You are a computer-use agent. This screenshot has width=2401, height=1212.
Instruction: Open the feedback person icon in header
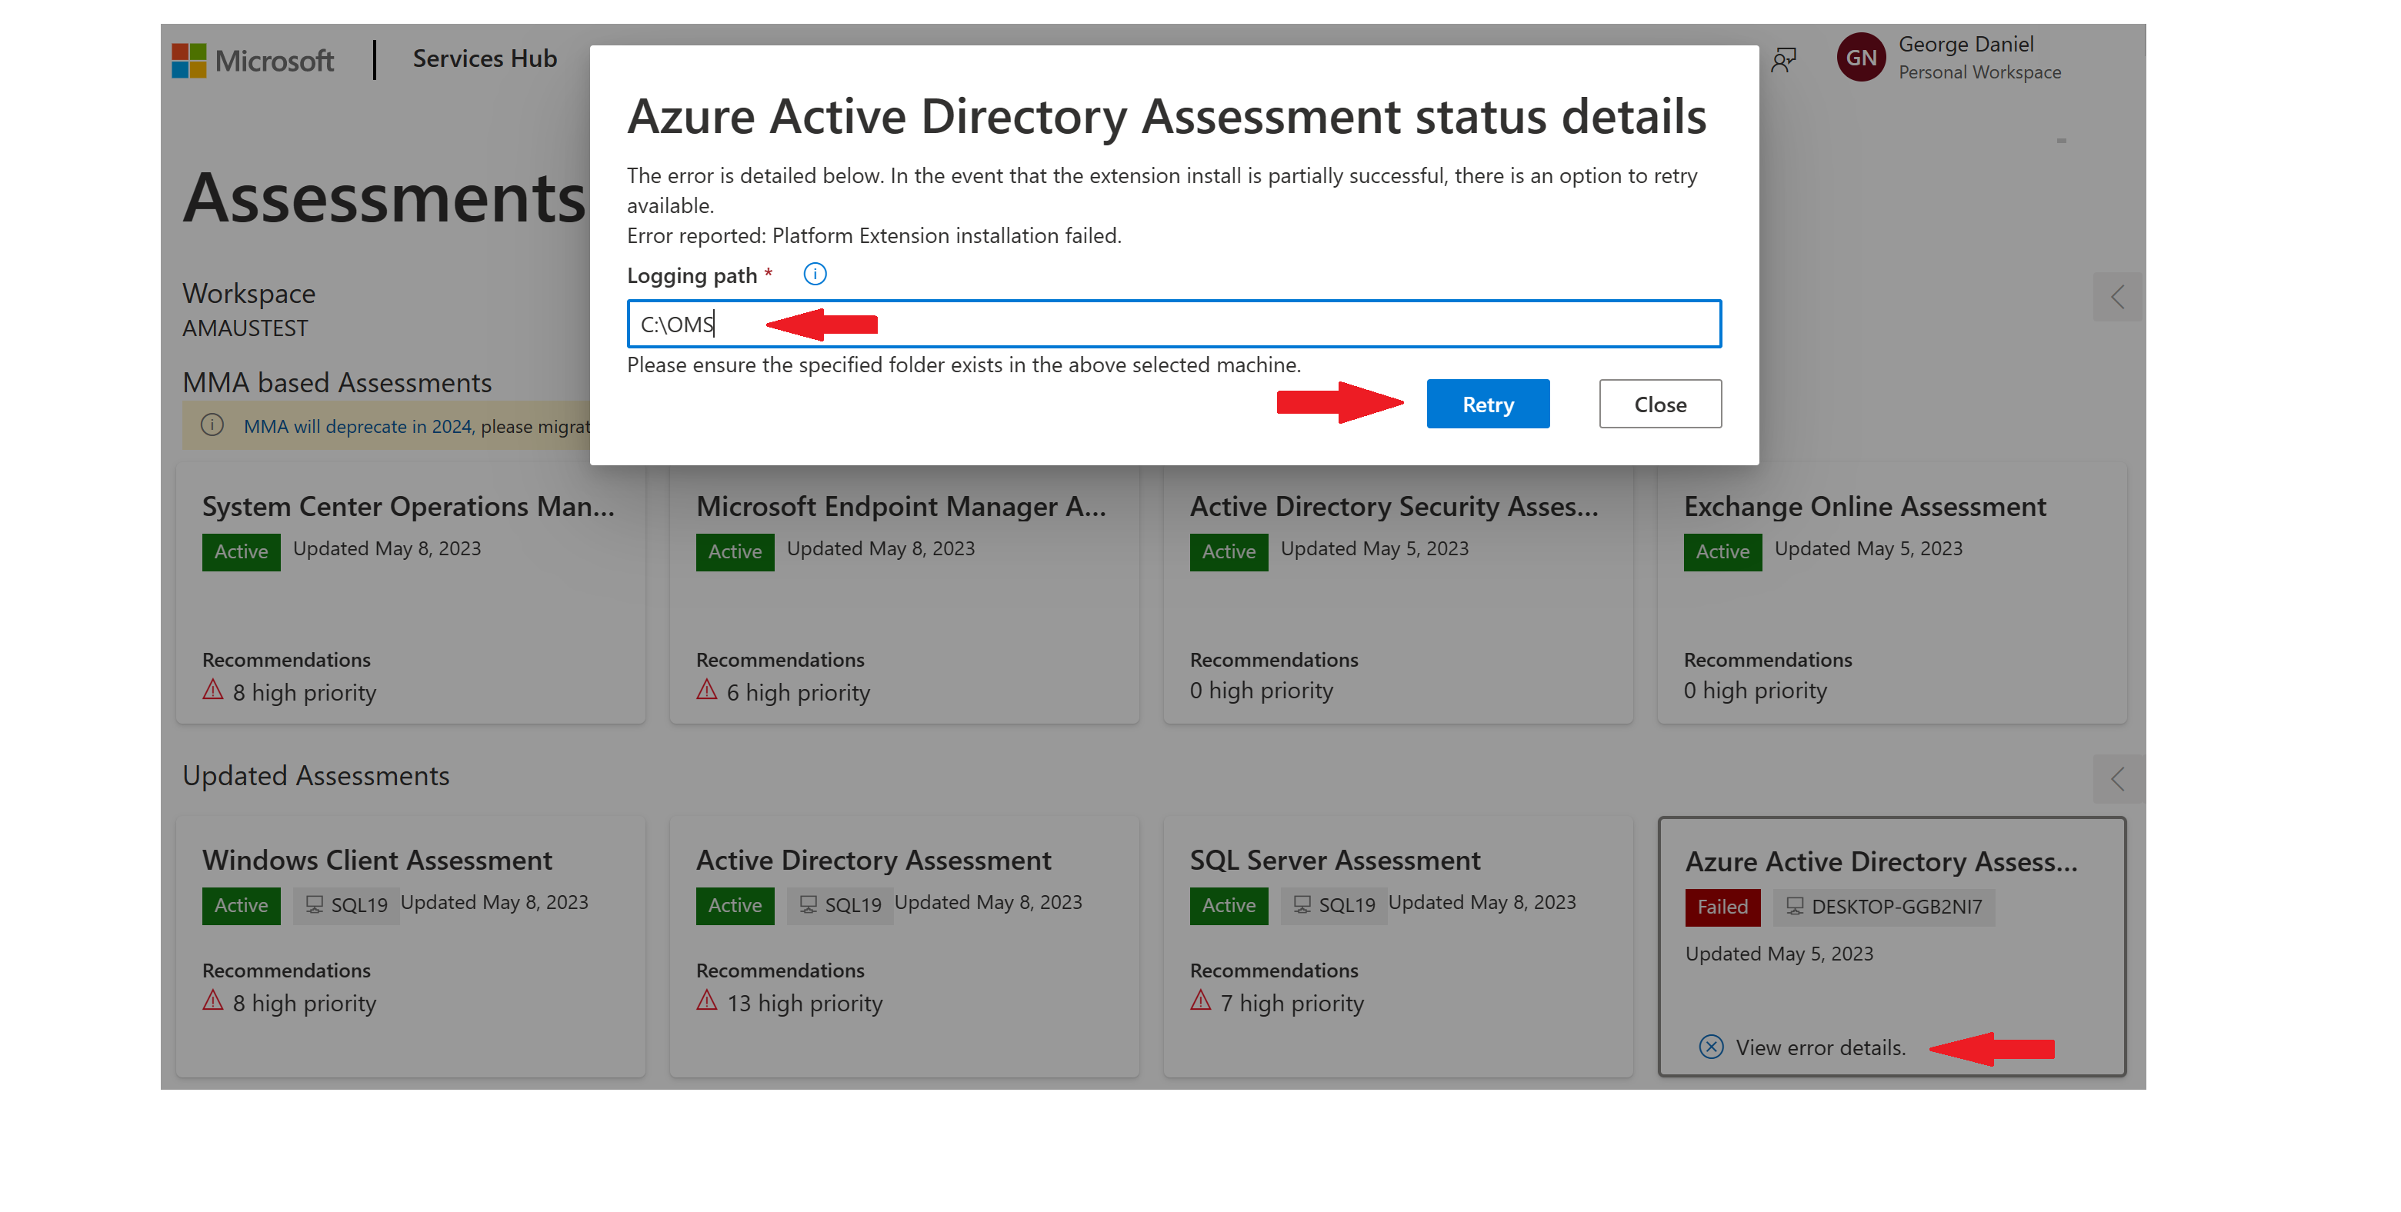click(1783, 61)
